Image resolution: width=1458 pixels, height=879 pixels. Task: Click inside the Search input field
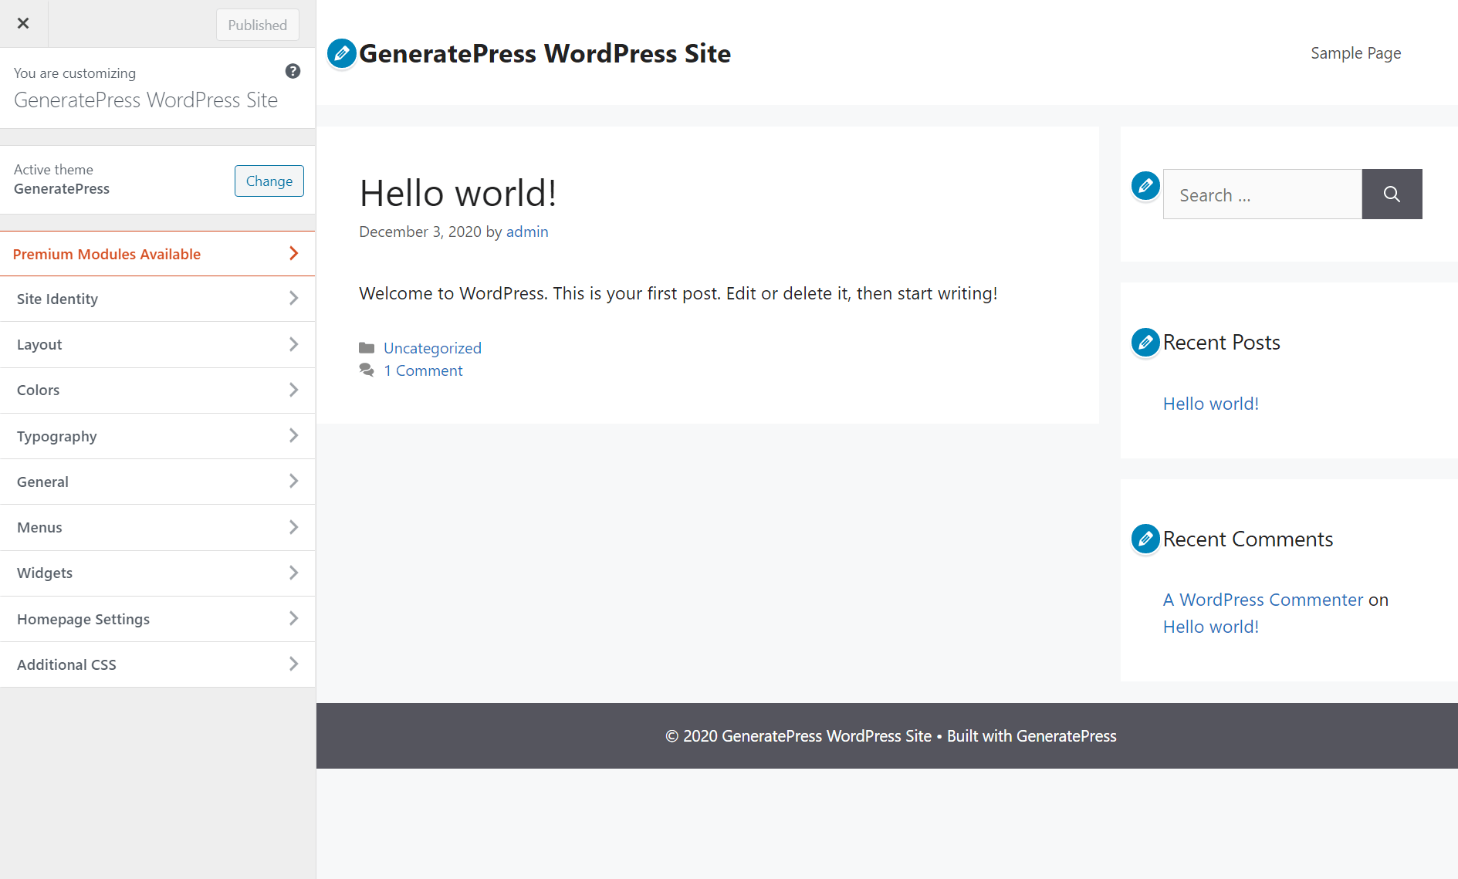point(1261,194)
